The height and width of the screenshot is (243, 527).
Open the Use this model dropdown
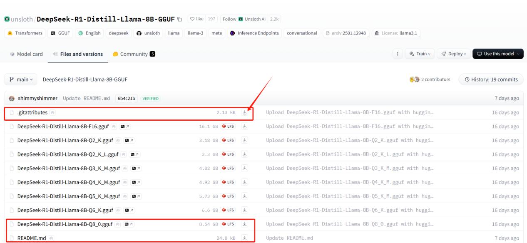(497, 54)
